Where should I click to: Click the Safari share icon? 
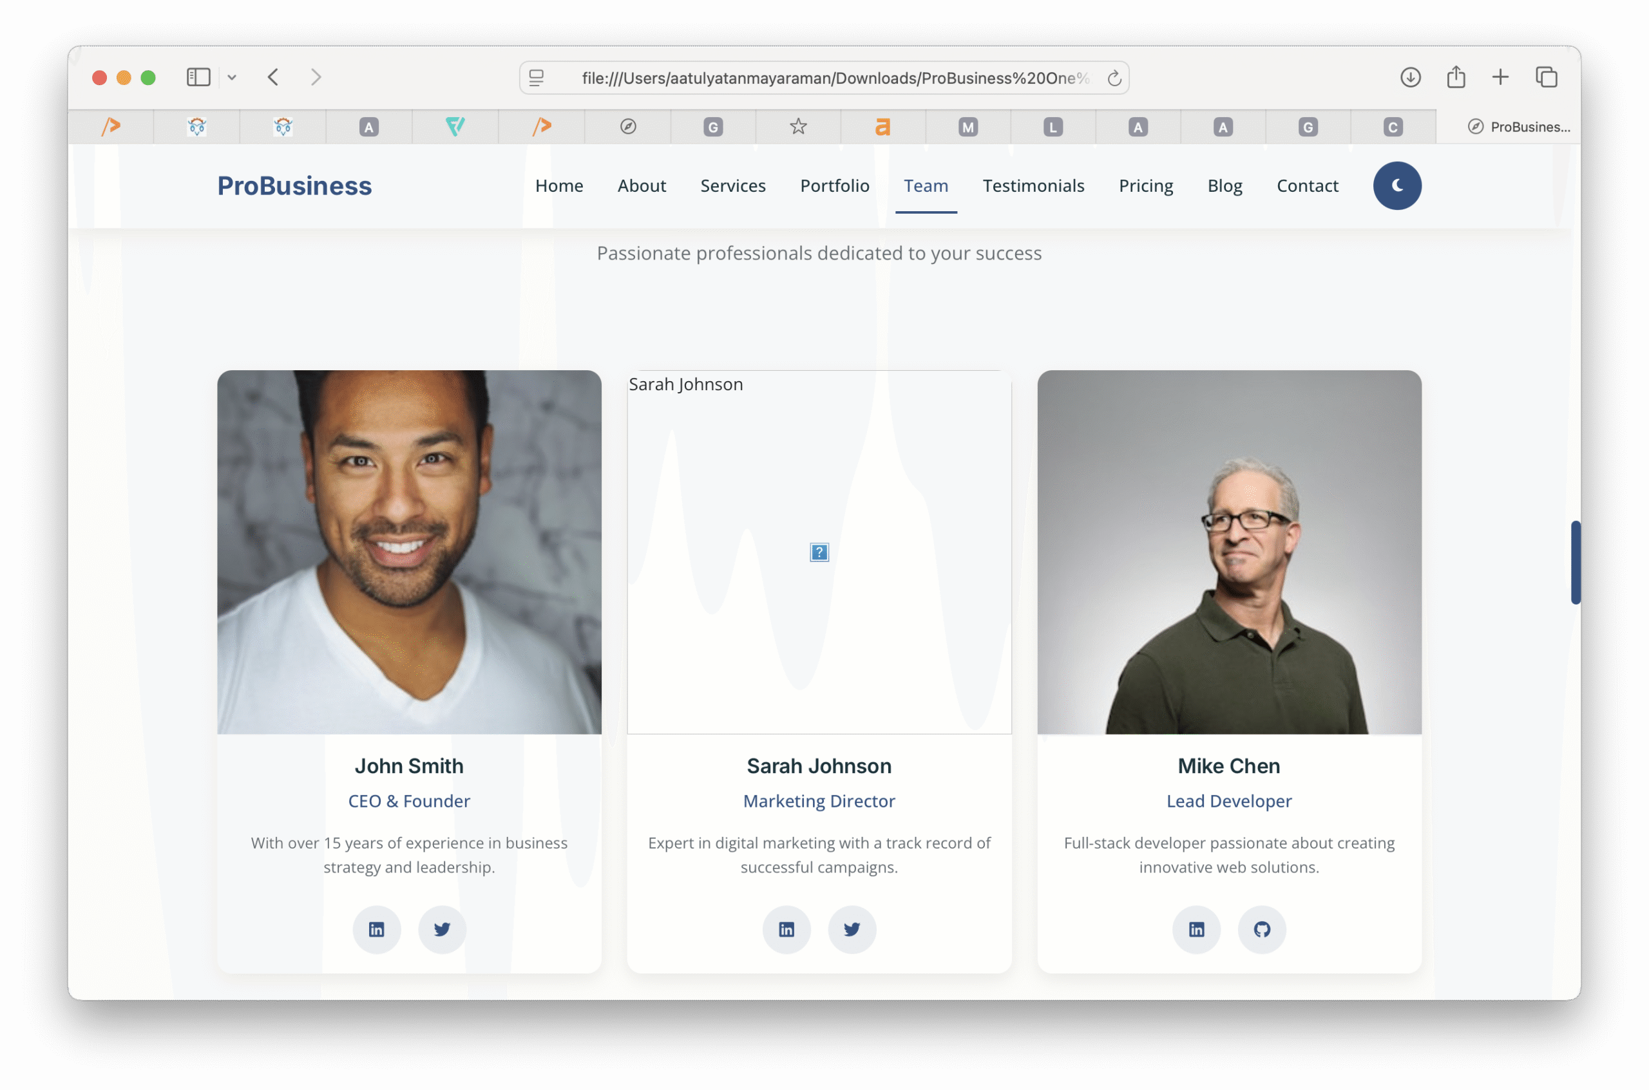[x=1456, y=77]
